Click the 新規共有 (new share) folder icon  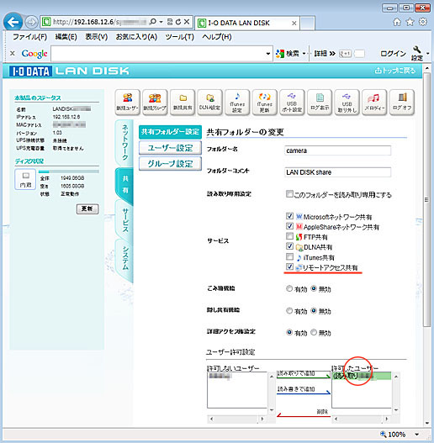pos(183,103)
